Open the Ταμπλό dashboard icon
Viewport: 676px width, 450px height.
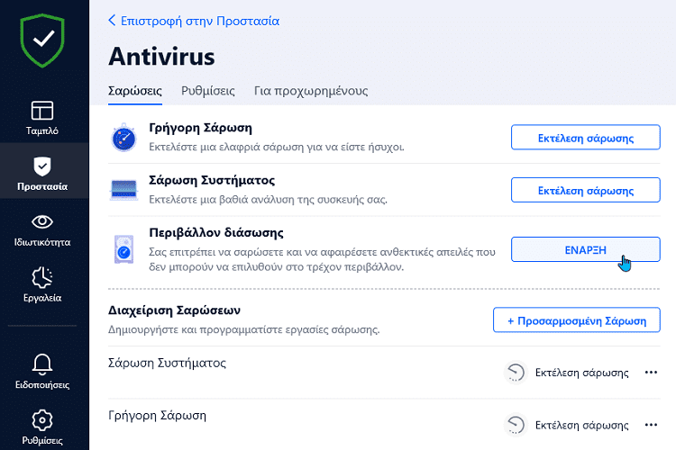click(42, 110)
